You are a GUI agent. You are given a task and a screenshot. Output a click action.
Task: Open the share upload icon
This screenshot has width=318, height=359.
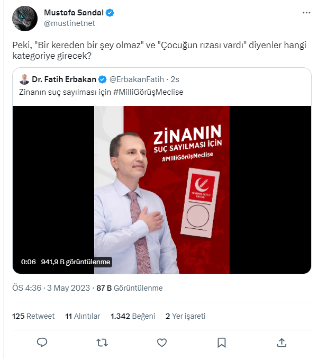(x=281, y=343)
